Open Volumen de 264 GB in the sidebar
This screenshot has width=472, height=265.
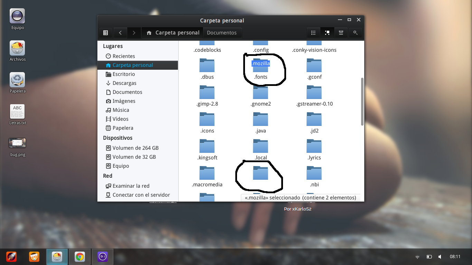pyautogui.click(x=135, y=148)
